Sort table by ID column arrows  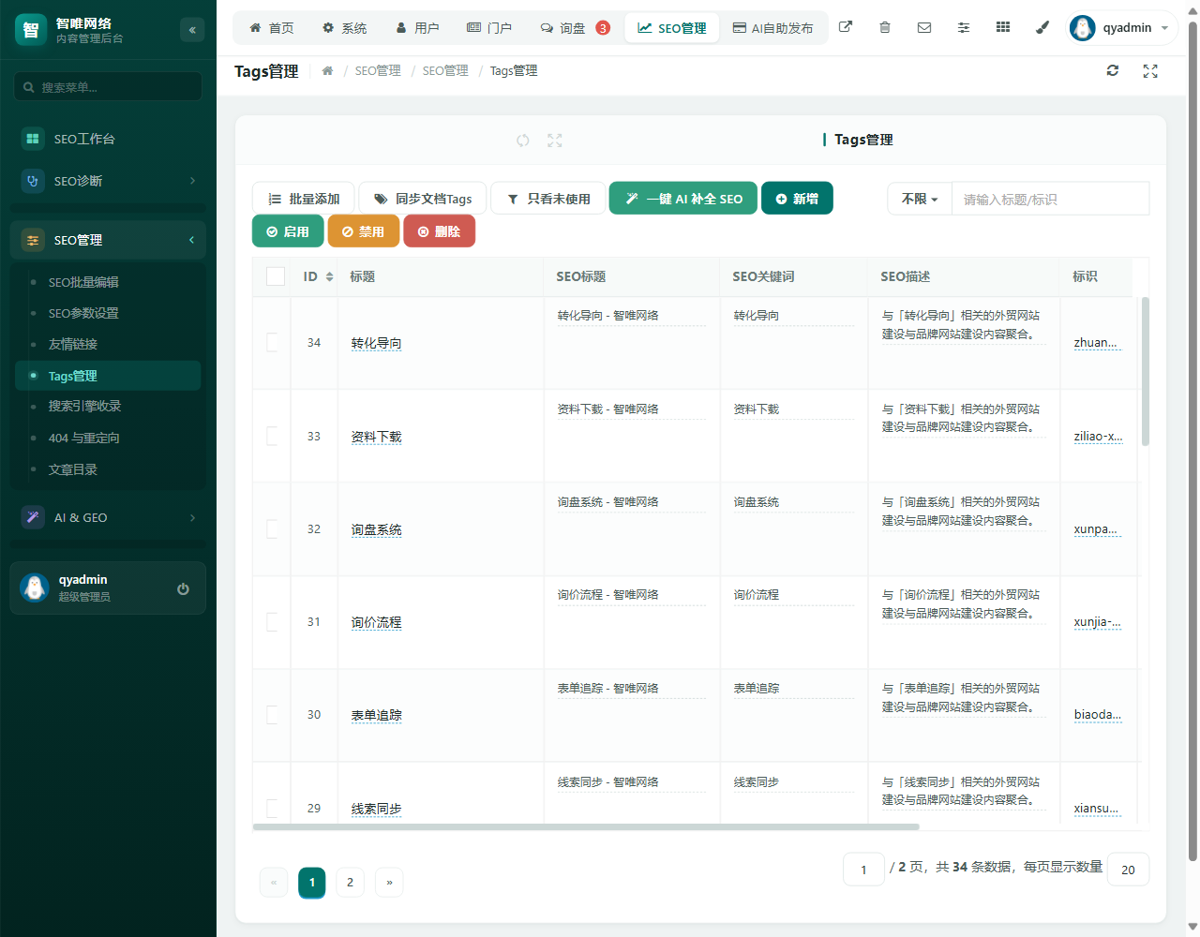329,276
